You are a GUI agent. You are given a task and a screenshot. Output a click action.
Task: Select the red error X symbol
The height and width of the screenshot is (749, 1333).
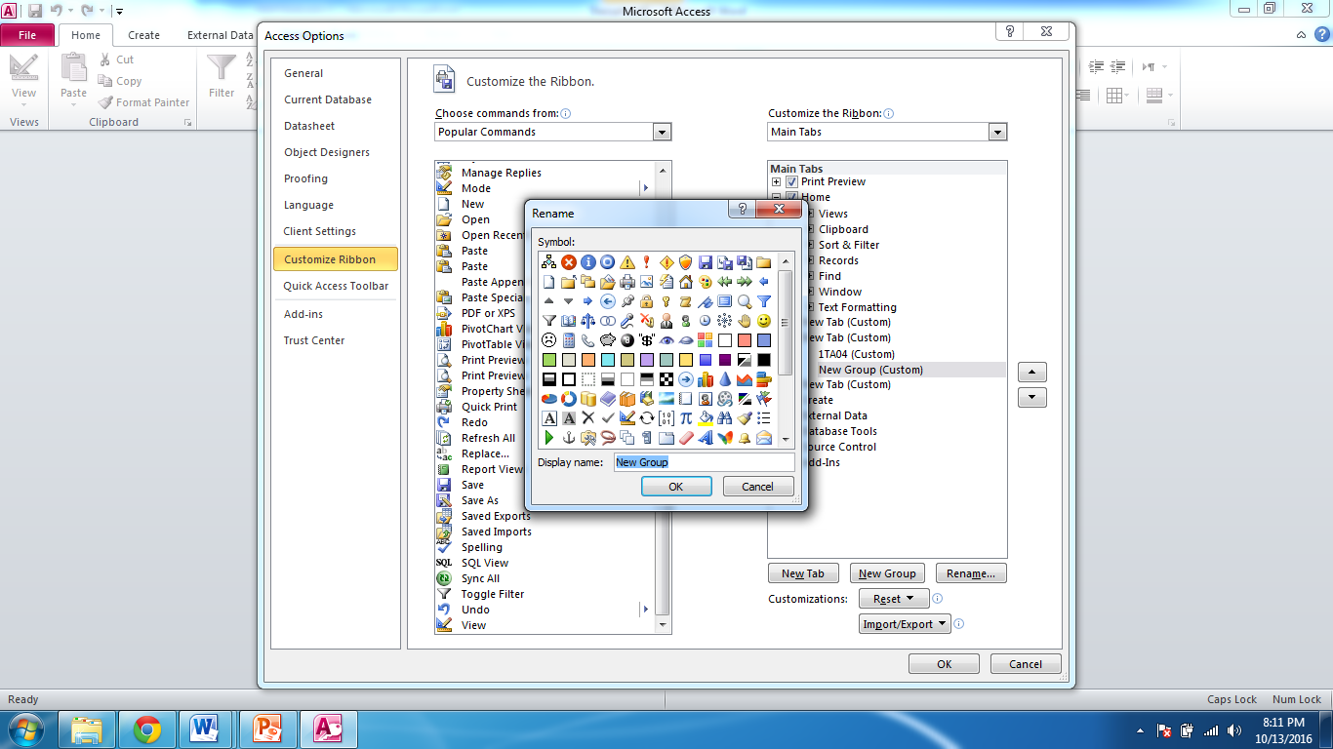point(568,262)
